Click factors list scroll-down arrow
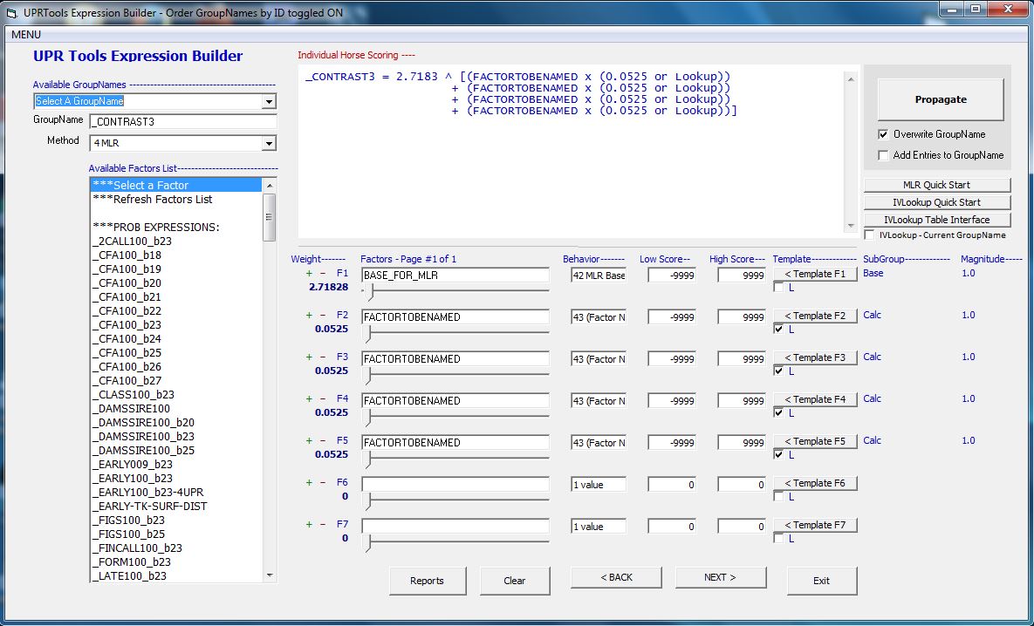Screen dimensions: 1034x626 coord(269,576)
